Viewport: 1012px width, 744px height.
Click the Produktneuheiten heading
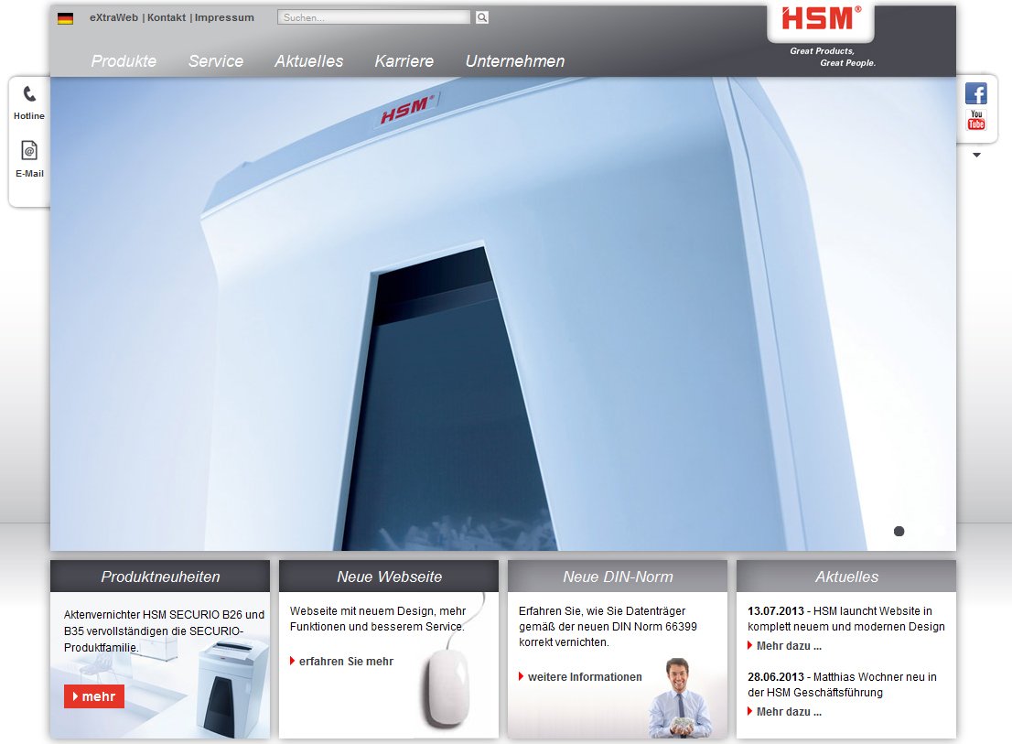point(160,577)
